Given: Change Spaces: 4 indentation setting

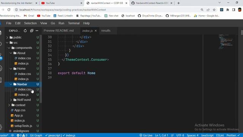Looking at the screenshot, I should coord(193,135).
